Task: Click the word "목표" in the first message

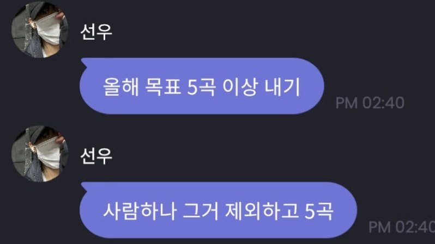Action: point(163,86)
